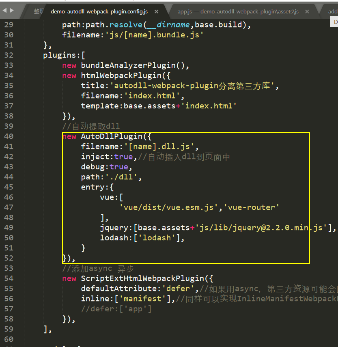The width and height of the screenshot is (338, 347).
Task: Click 'bundleAnalyzerPlugin()' in code
Action: point(133,65)
